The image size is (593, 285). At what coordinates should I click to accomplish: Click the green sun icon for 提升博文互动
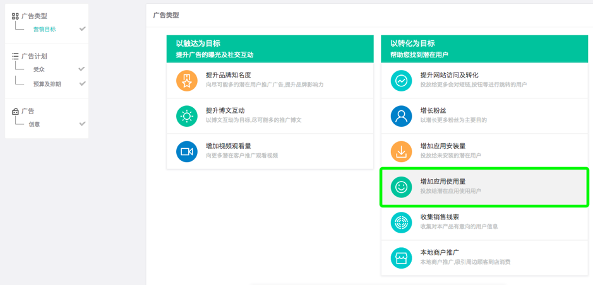pyautogui.click(x=187, y=116)
